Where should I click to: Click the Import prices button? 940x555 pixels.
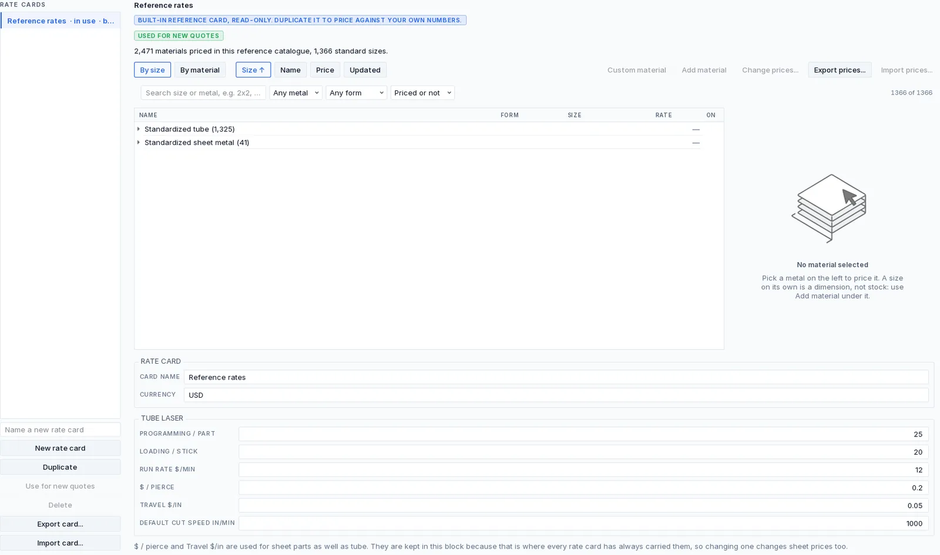coord(907,70)
